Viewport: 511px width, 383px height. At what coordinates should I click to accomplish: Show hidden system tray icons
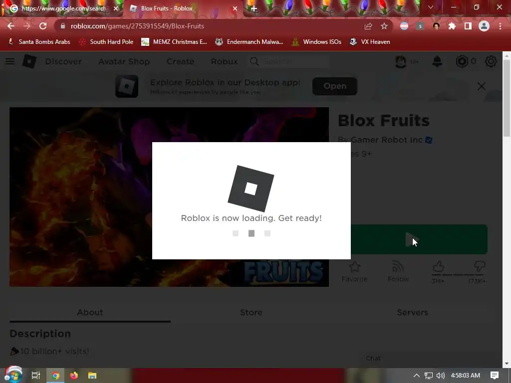click(417, 376)
